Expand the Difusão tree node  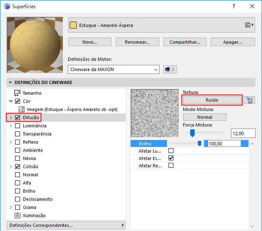click(x=11, y=118)
